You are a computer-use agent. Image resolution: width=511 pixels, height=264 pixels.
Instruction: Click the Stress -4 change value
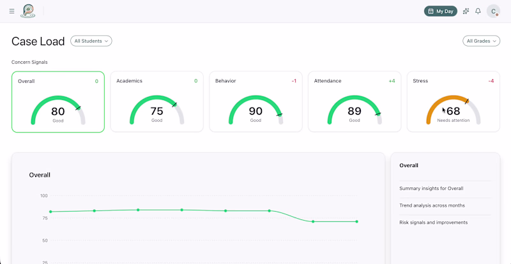tap(491, 81)
